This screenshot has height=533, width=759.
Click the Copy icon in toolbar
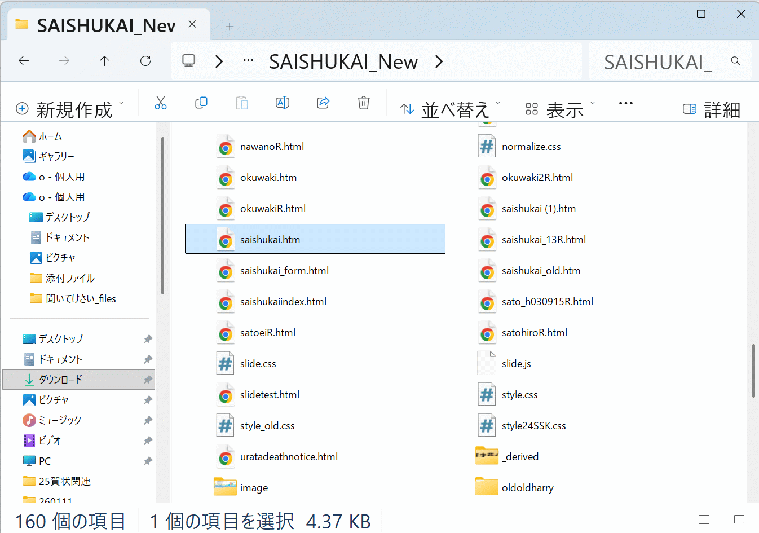(201, 103)
